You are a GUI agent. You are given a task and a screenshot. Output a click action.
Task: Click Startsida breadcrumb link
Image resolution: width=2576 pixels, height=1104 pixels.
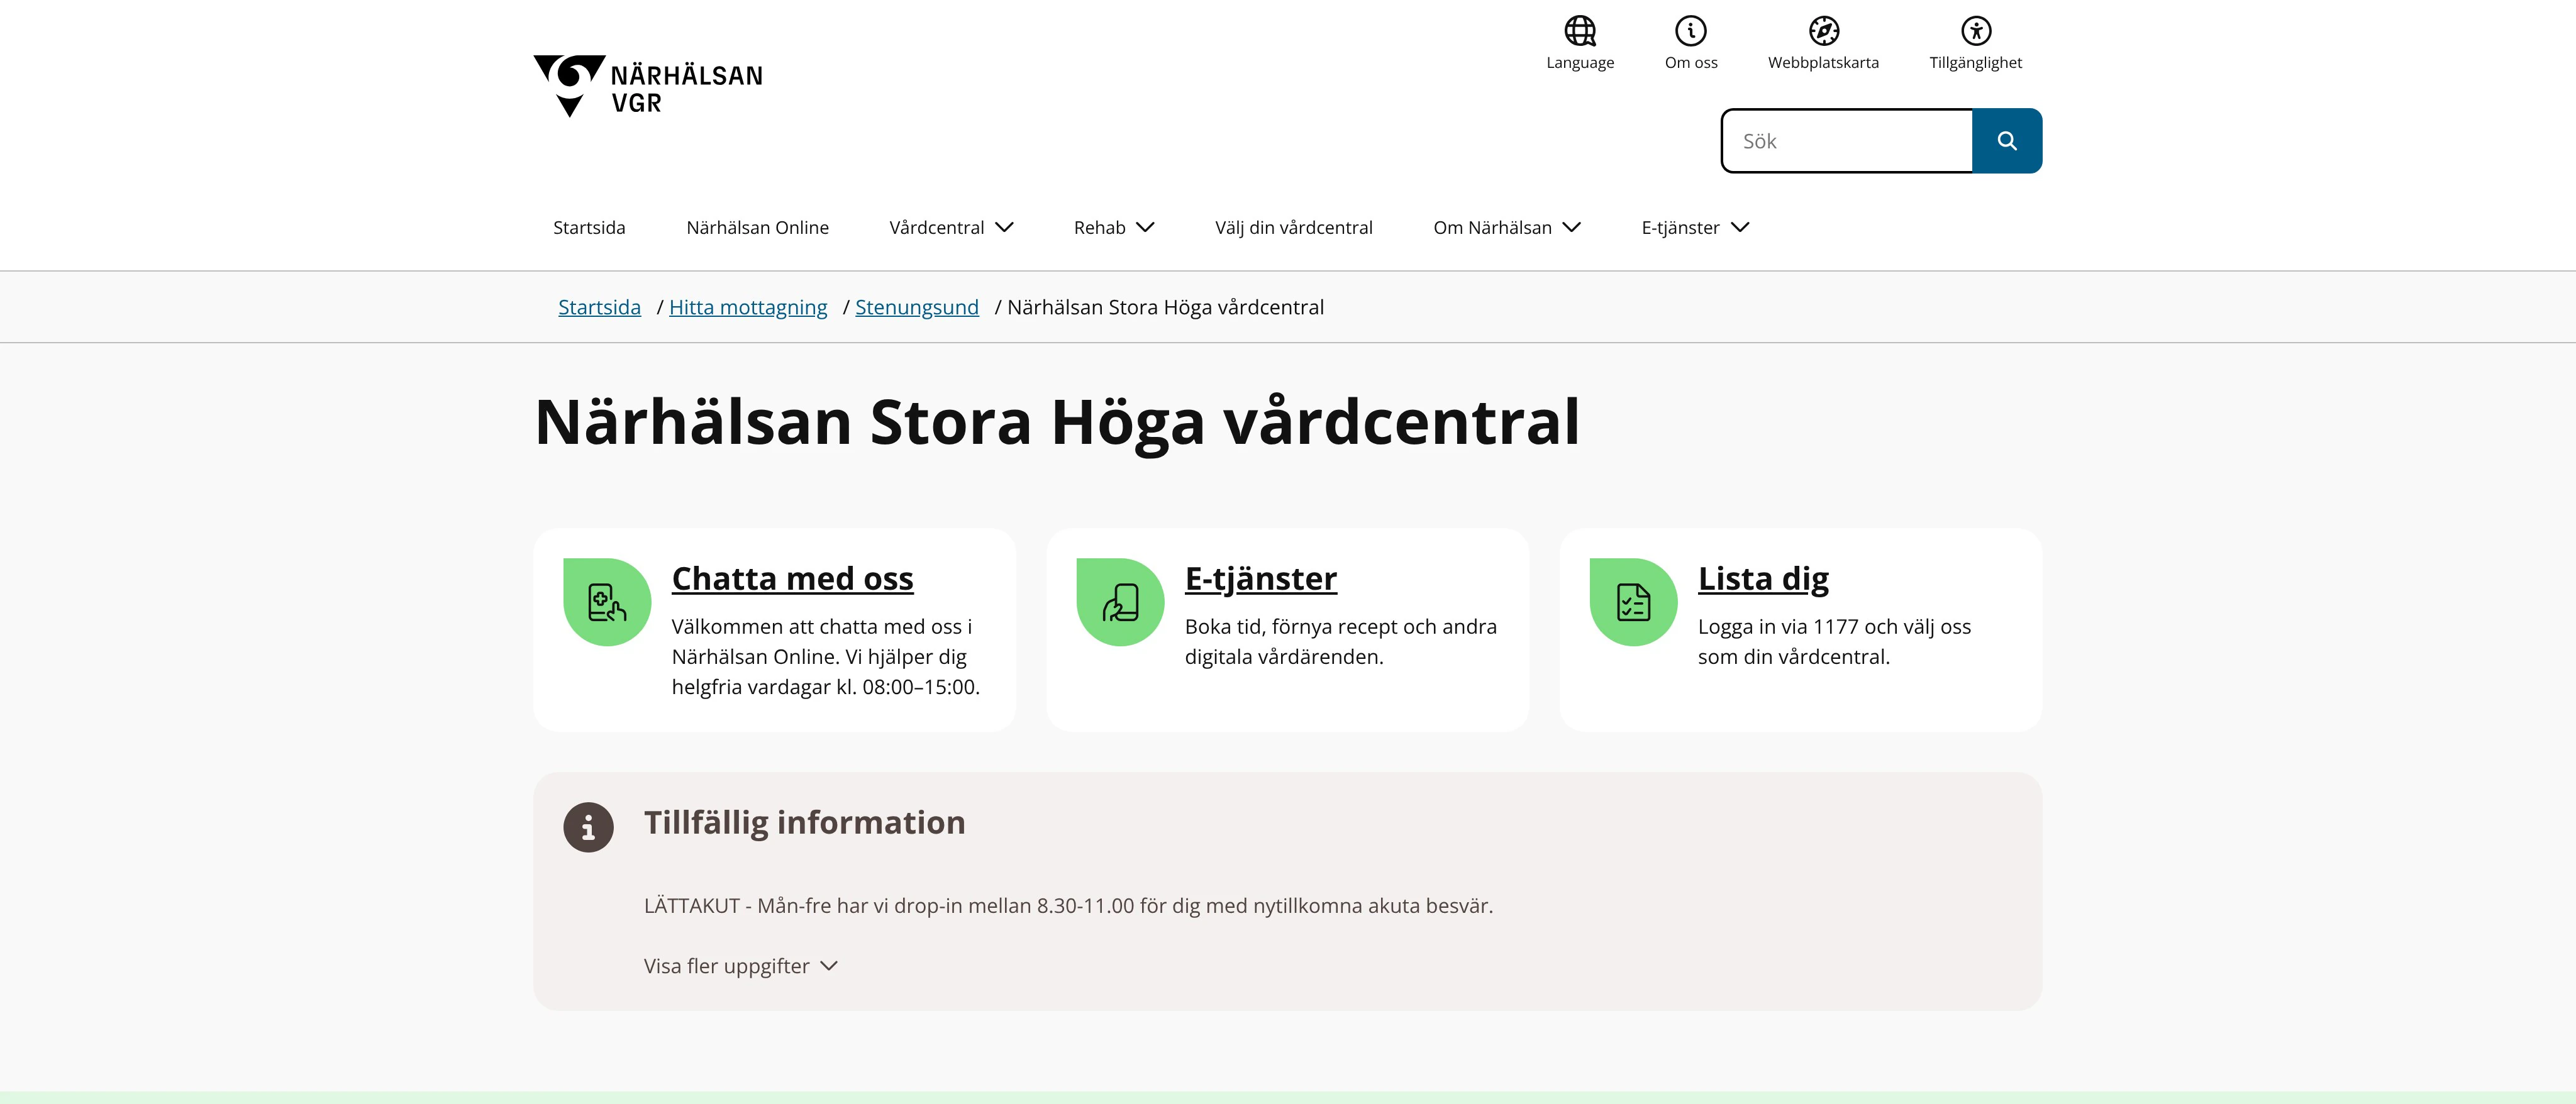(x=599, y=307)
